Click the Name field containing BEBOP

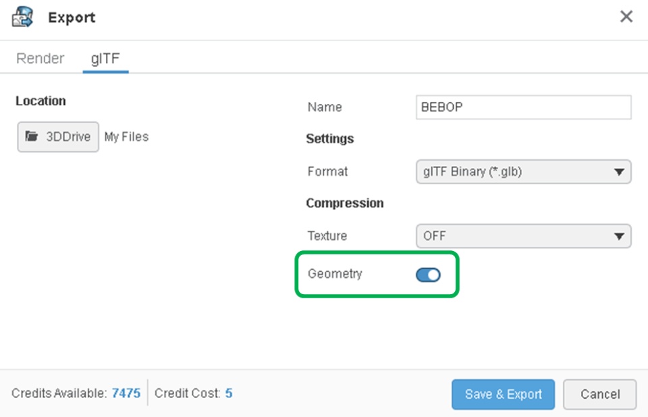pos(524,107)
